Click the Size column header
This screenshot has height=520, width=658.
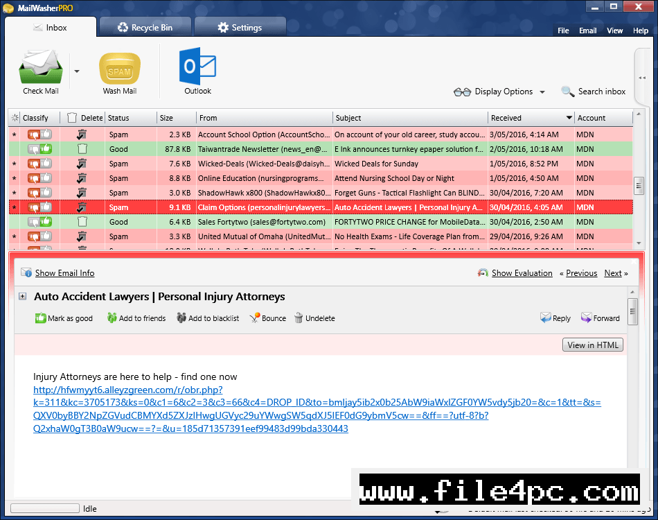click(x=176, y=118)
